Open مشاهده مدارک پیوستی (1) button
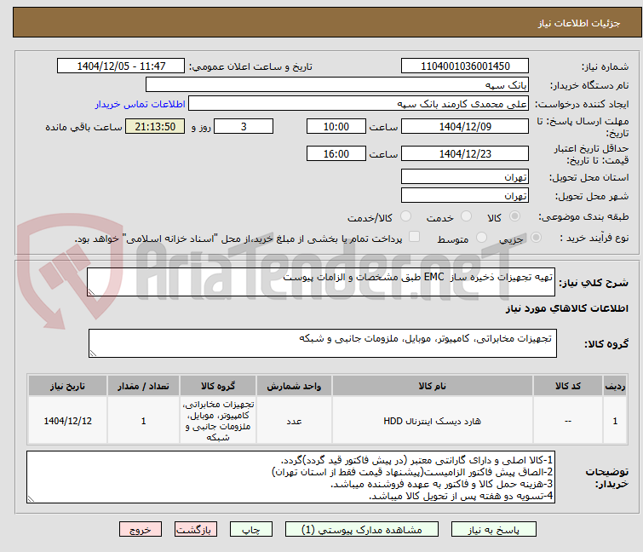Screen dimensions: 643x552 (x=362, y=530)
